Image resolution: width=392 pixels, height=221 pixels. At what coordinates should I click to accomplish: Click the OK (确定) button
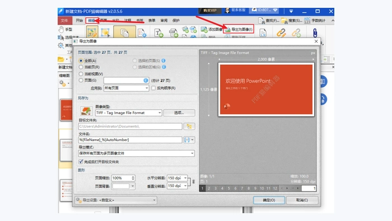click(269, 200)
